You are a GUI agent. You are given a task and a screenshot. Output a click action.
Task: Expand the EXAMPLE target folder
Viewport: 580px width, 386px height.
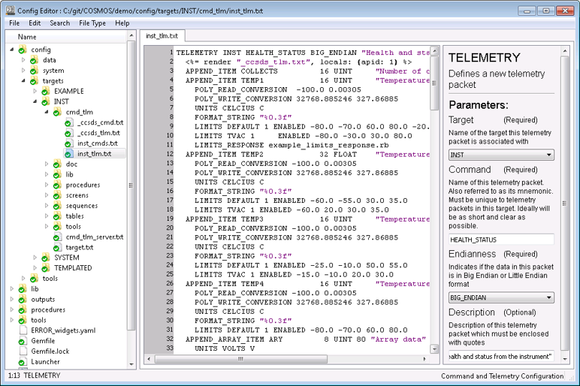coord(35,91)
